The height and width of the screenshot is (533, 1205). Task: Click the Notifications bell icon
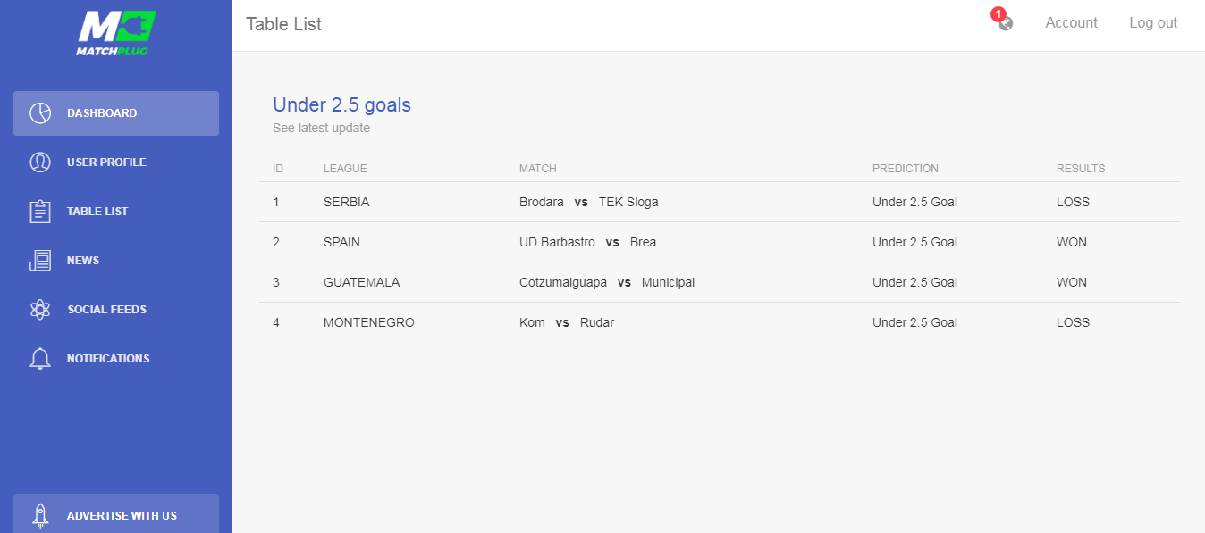40,359
